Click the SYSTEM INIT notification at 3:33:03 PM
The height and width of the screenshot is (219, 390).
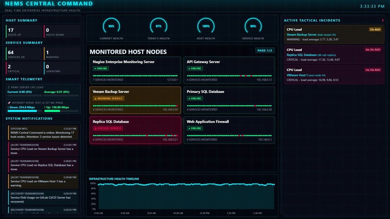43,133
